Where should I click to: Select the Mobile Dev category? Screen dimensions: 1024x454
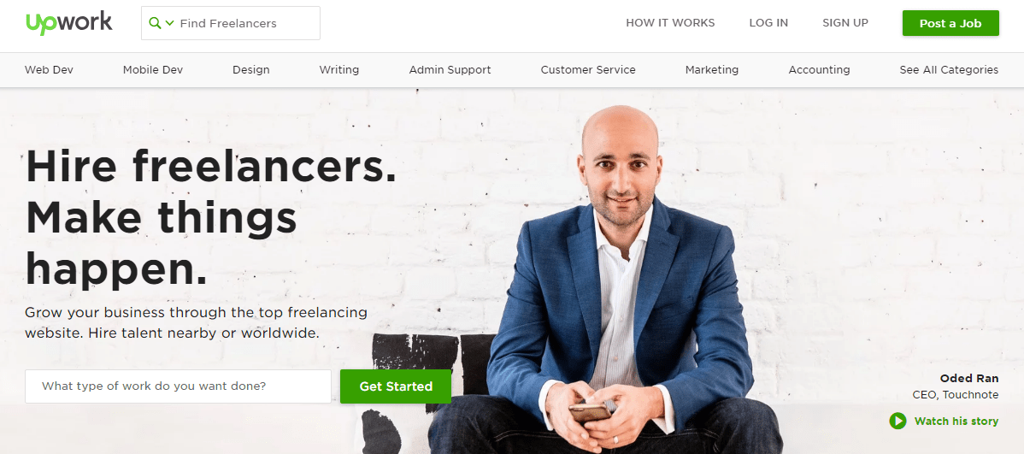click(153, 69)
